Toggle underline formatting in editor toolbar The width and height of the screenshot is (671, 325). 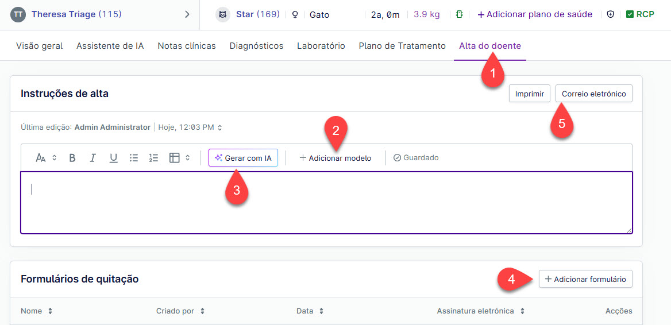coord(113,158)
